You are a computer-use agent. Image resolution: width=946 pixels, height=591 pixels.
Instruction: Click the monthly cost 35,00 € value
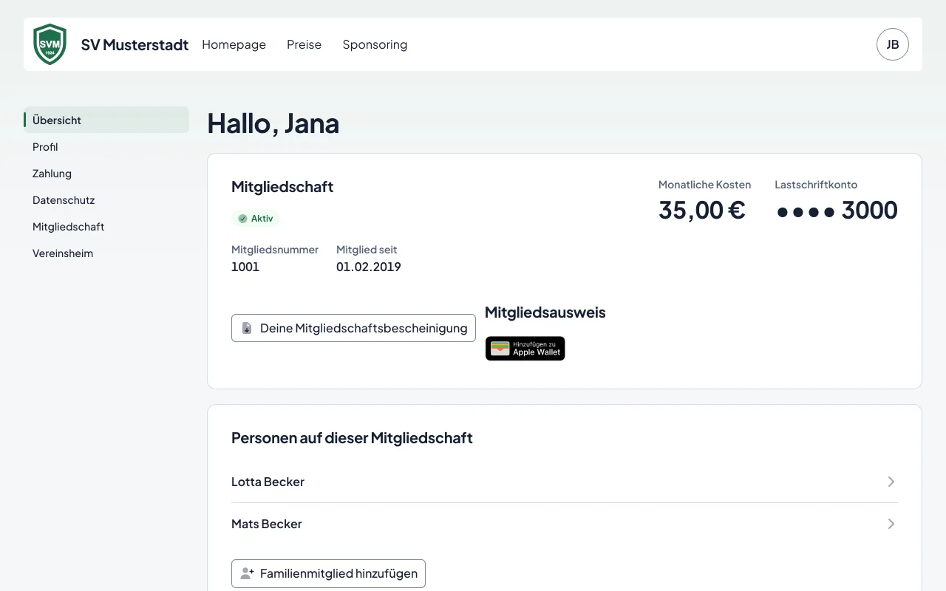(701, 210)
